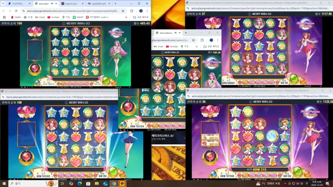
Task: Open MERRY WIN'n GO info in top-left window
Action: click(x=64, y=23)
